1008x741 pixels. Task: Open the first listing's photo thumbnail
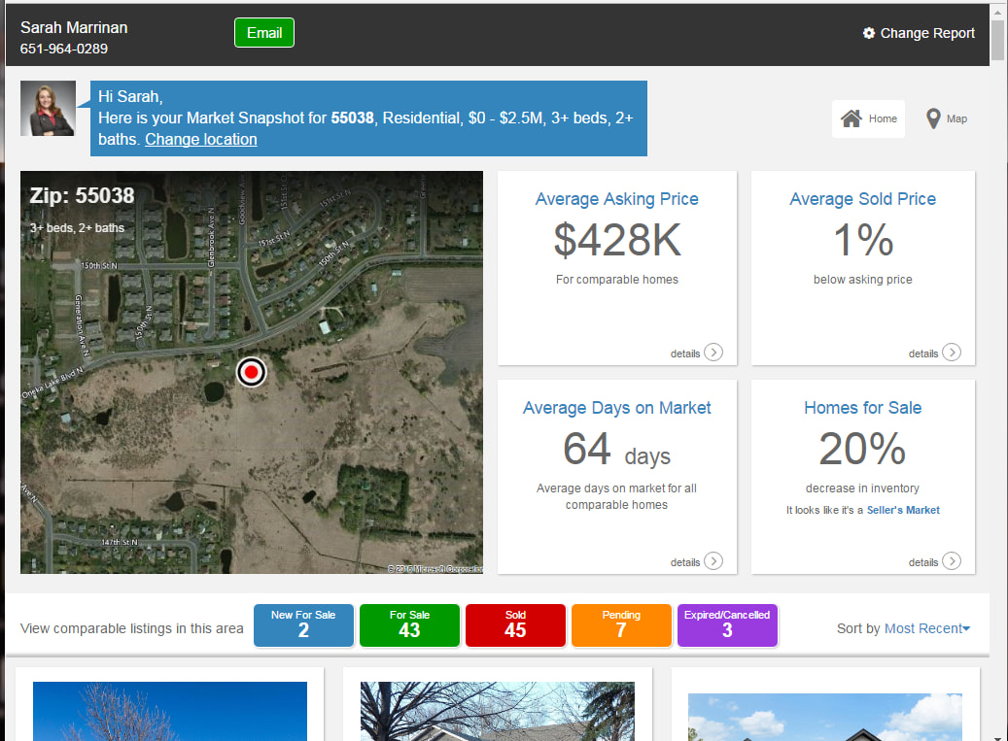click(x=169, y=712)
